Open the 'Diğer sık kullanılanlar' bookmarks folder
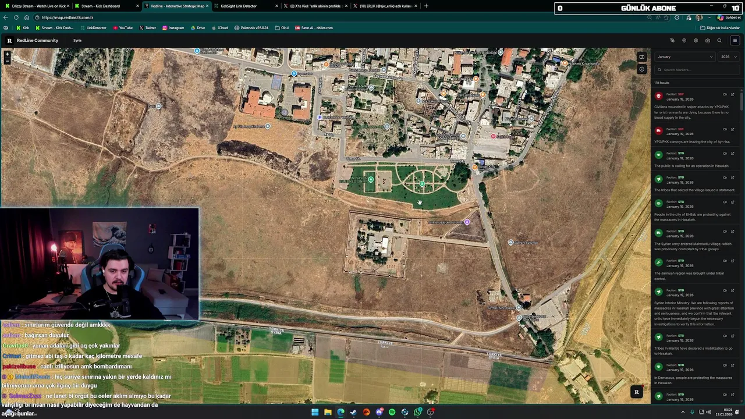 720,28
